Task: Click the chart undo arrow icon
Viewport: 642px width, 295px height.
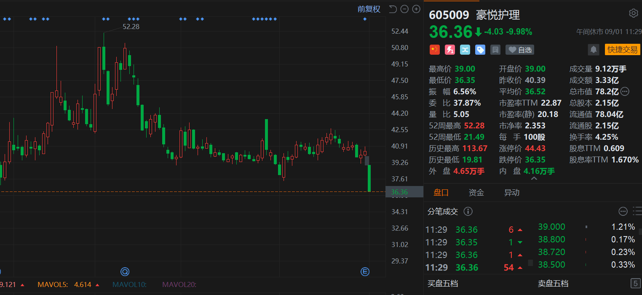Action: tap(393, 9)
